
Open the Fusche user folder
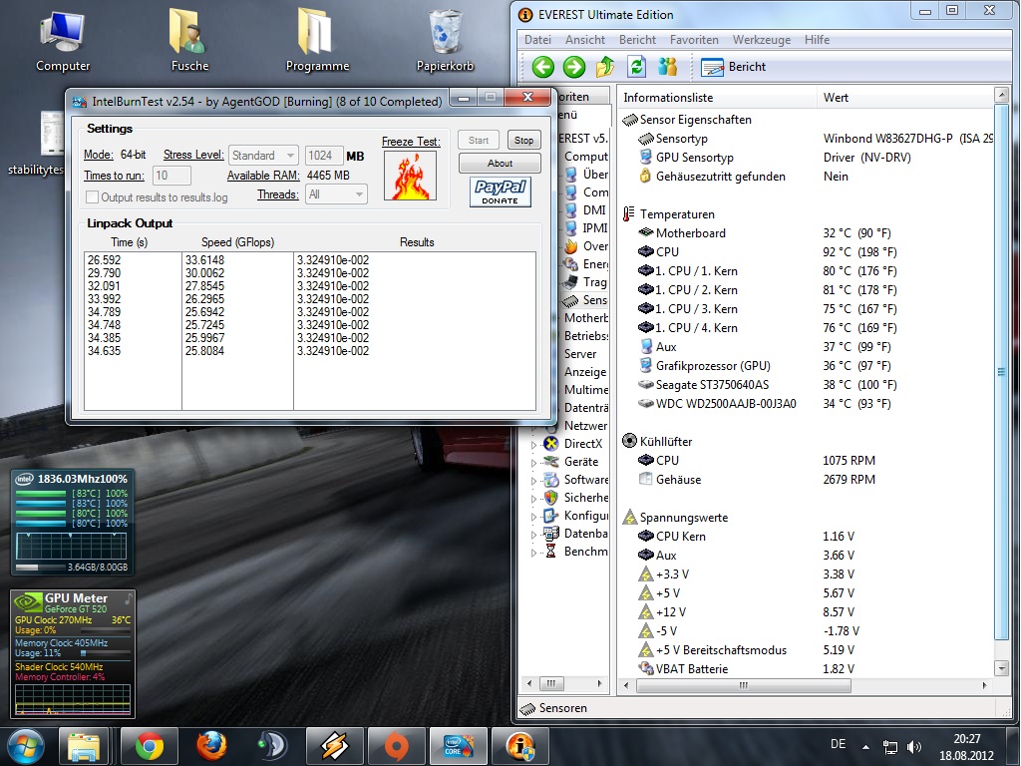(x=189, y=40)
